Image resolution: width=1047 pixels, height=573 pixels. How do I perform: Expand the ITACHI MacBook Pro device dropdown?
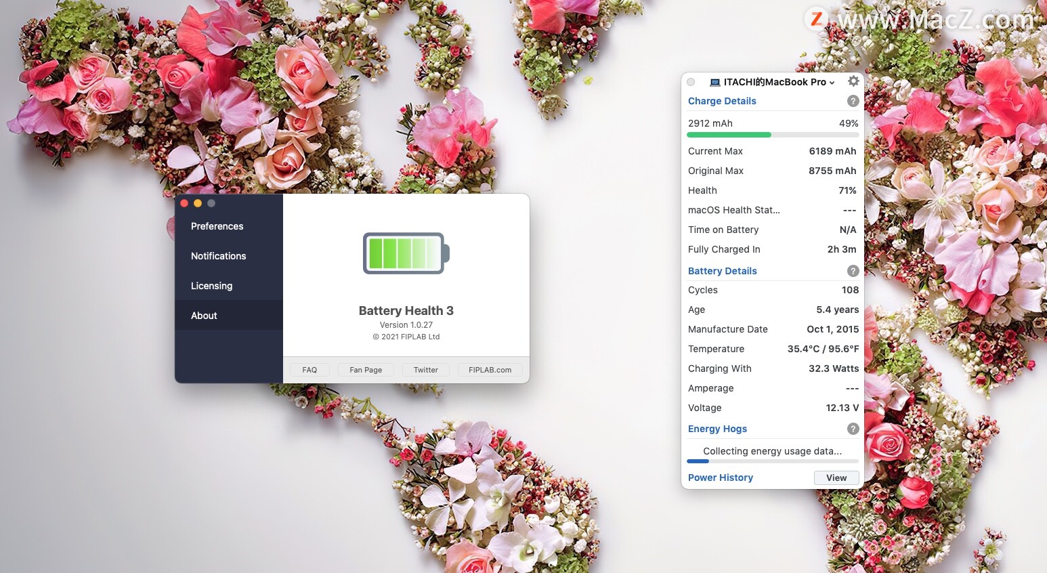point(779,82)
